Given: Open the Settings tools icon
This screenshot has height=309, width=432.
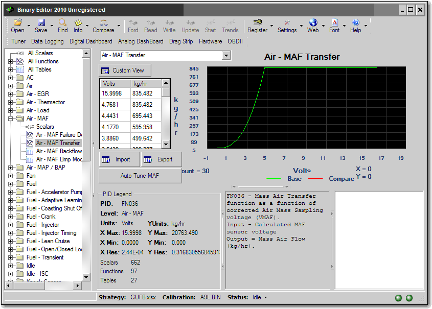Looking at the screenshot, I should (x=287, y=22).
